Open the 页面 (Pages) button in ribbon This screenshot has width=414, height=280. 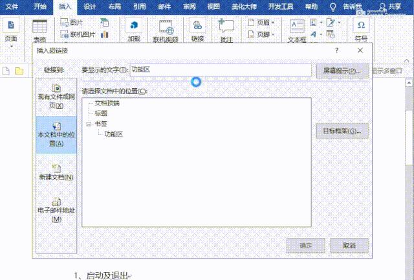11,29
